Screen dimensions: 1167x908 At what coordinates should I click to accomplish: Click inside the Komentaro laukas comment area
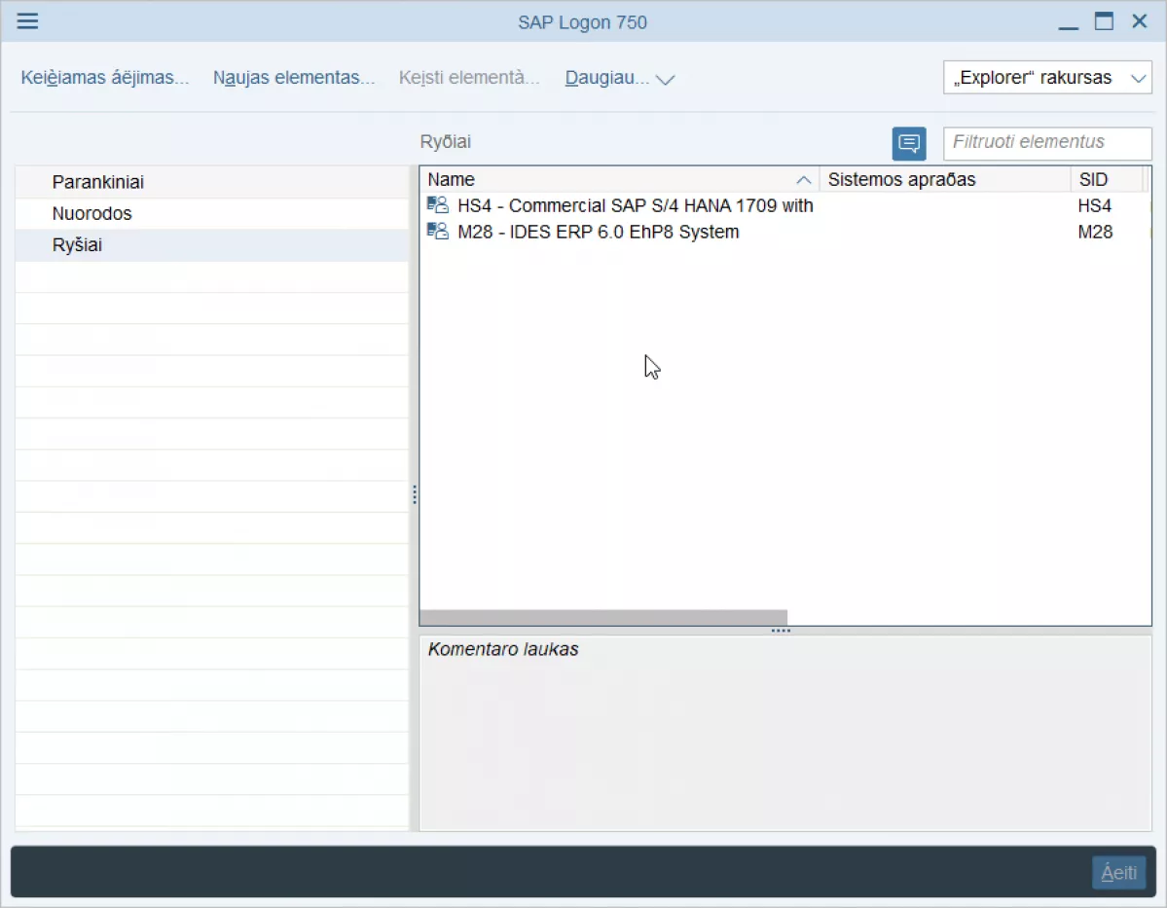click(785, 733)
